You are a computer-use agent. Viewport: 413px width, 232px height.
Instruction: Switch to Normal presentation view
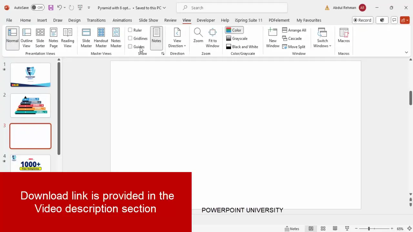(x=12, y=38)
